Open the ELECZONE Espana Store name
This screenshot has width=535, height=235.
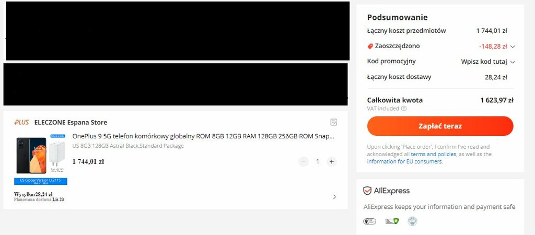pos(71,122)
